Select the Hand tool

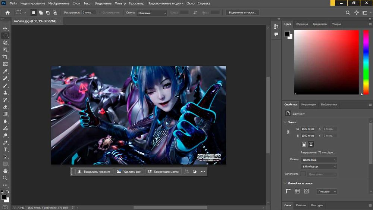click(x=5, y=171)
